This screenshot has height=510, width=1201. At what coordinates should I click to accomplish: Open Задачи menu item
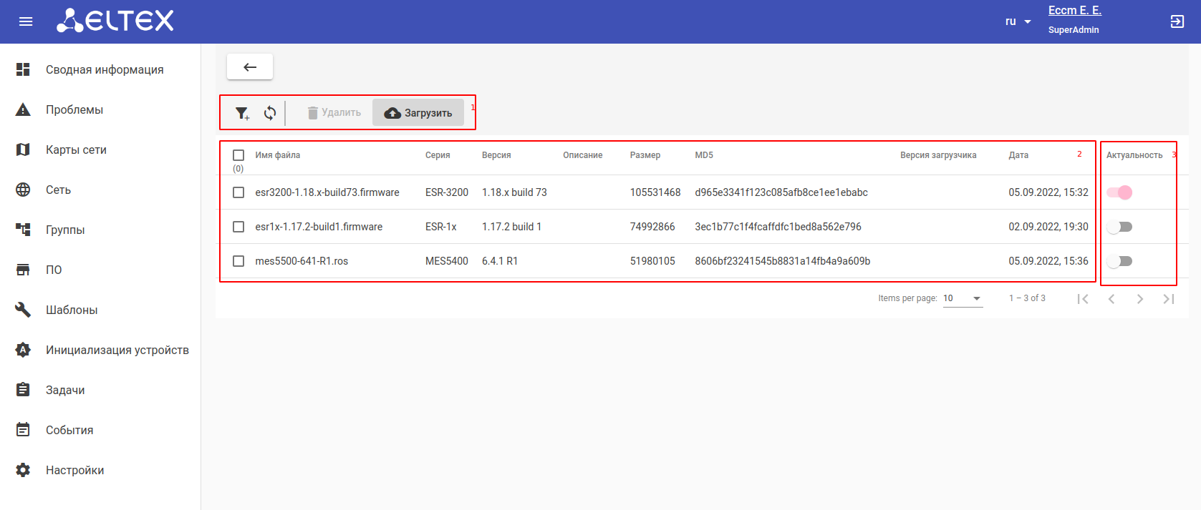click(x=100, y=390)
